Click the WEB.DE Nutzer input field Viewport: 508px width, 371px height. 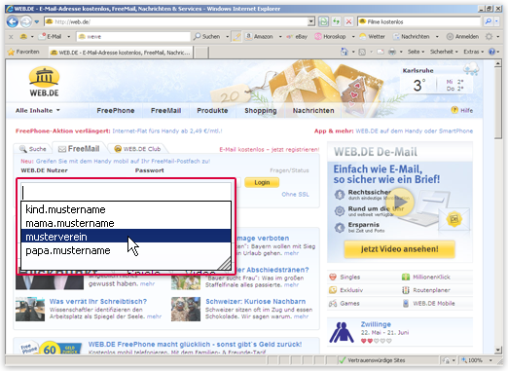coord(126,192)
